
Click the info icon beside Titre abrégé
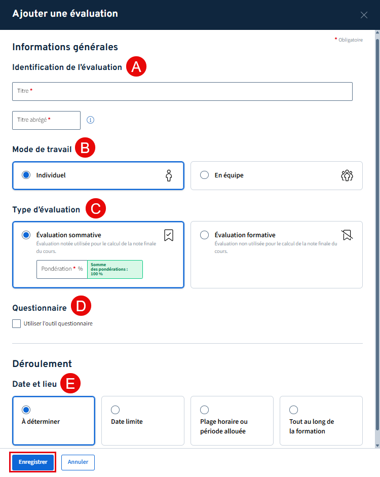click(x=91, y=120)
